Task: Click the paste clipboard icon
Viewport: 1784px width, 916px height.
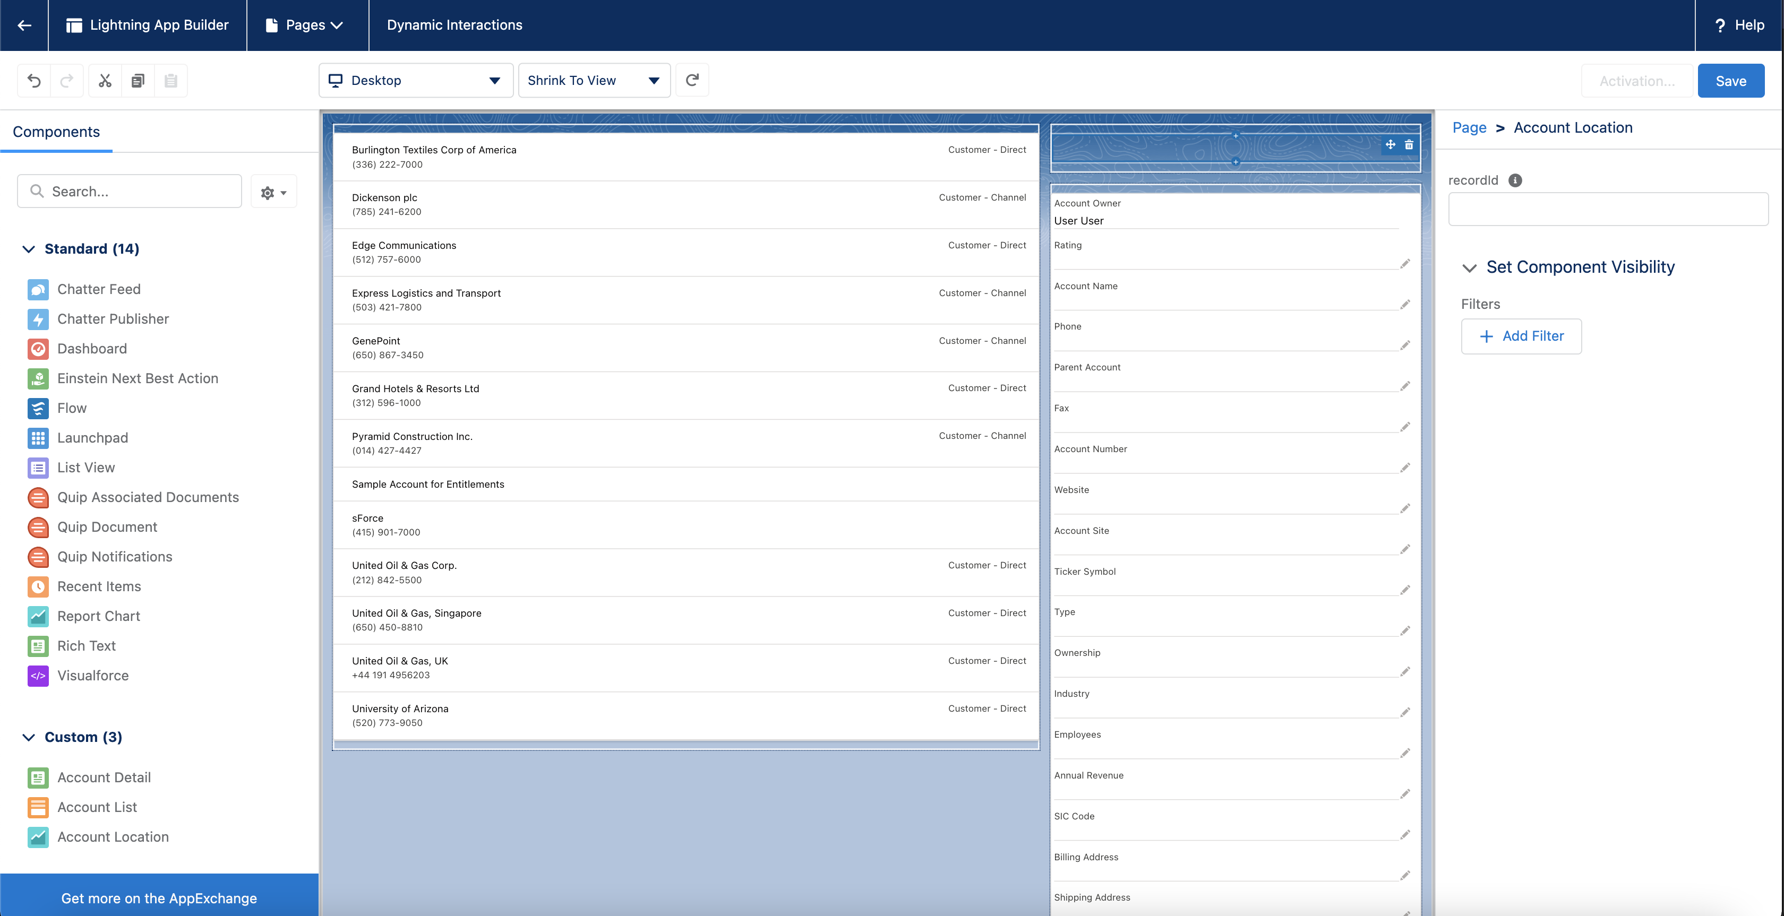Action: (170, 81)
